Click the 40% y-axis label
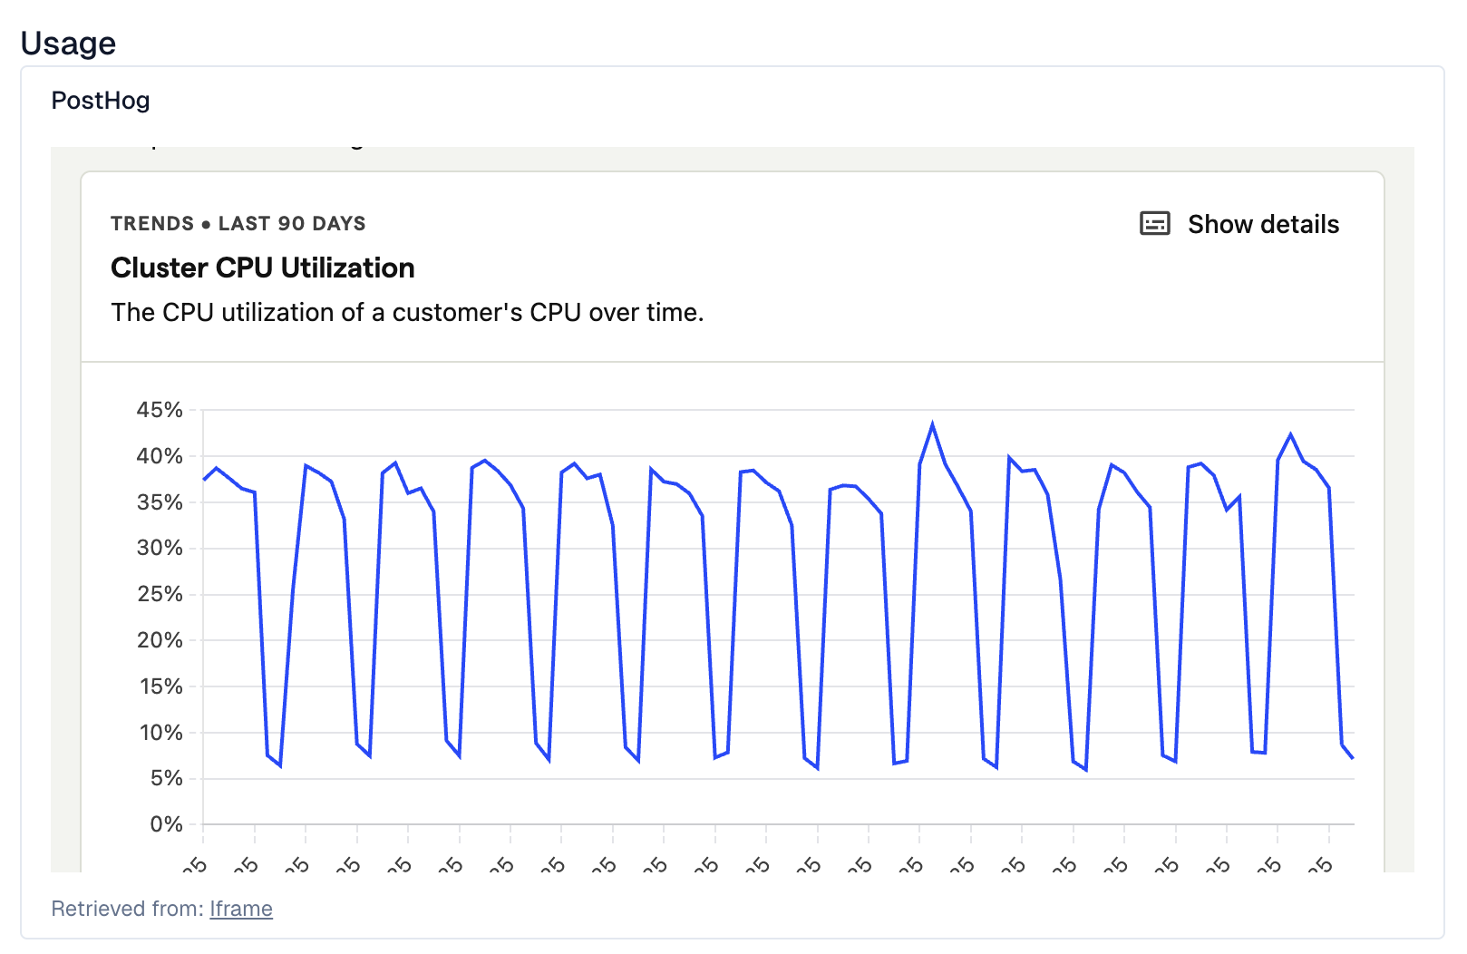 click(160, 456)
